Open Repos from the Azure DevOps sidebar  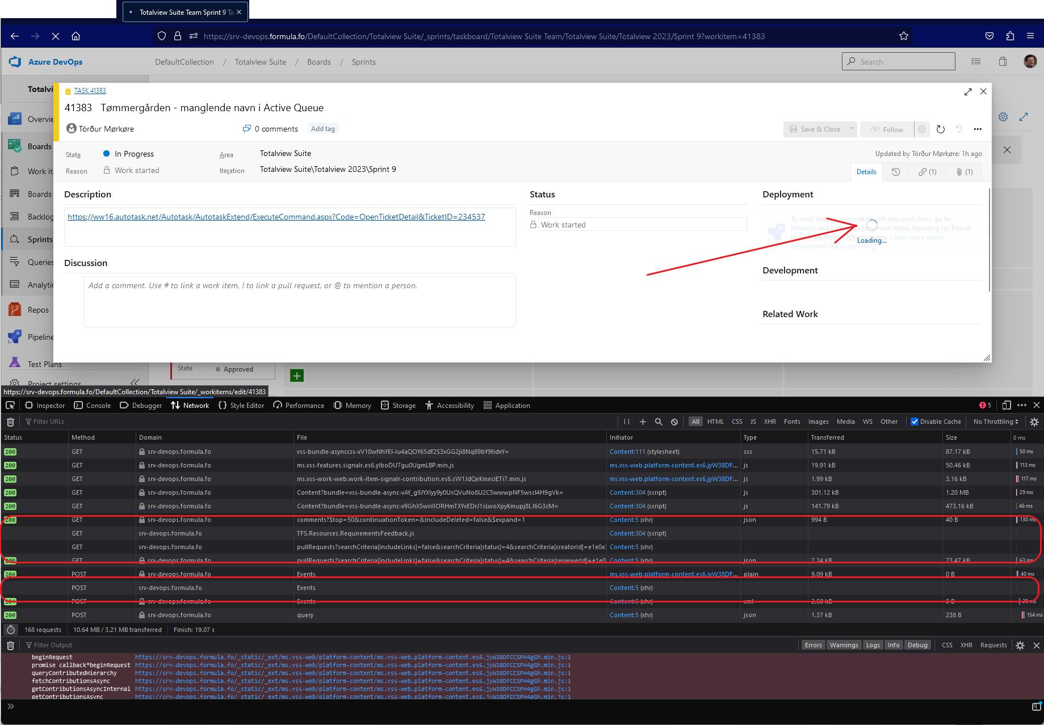(x=37, y=309)
